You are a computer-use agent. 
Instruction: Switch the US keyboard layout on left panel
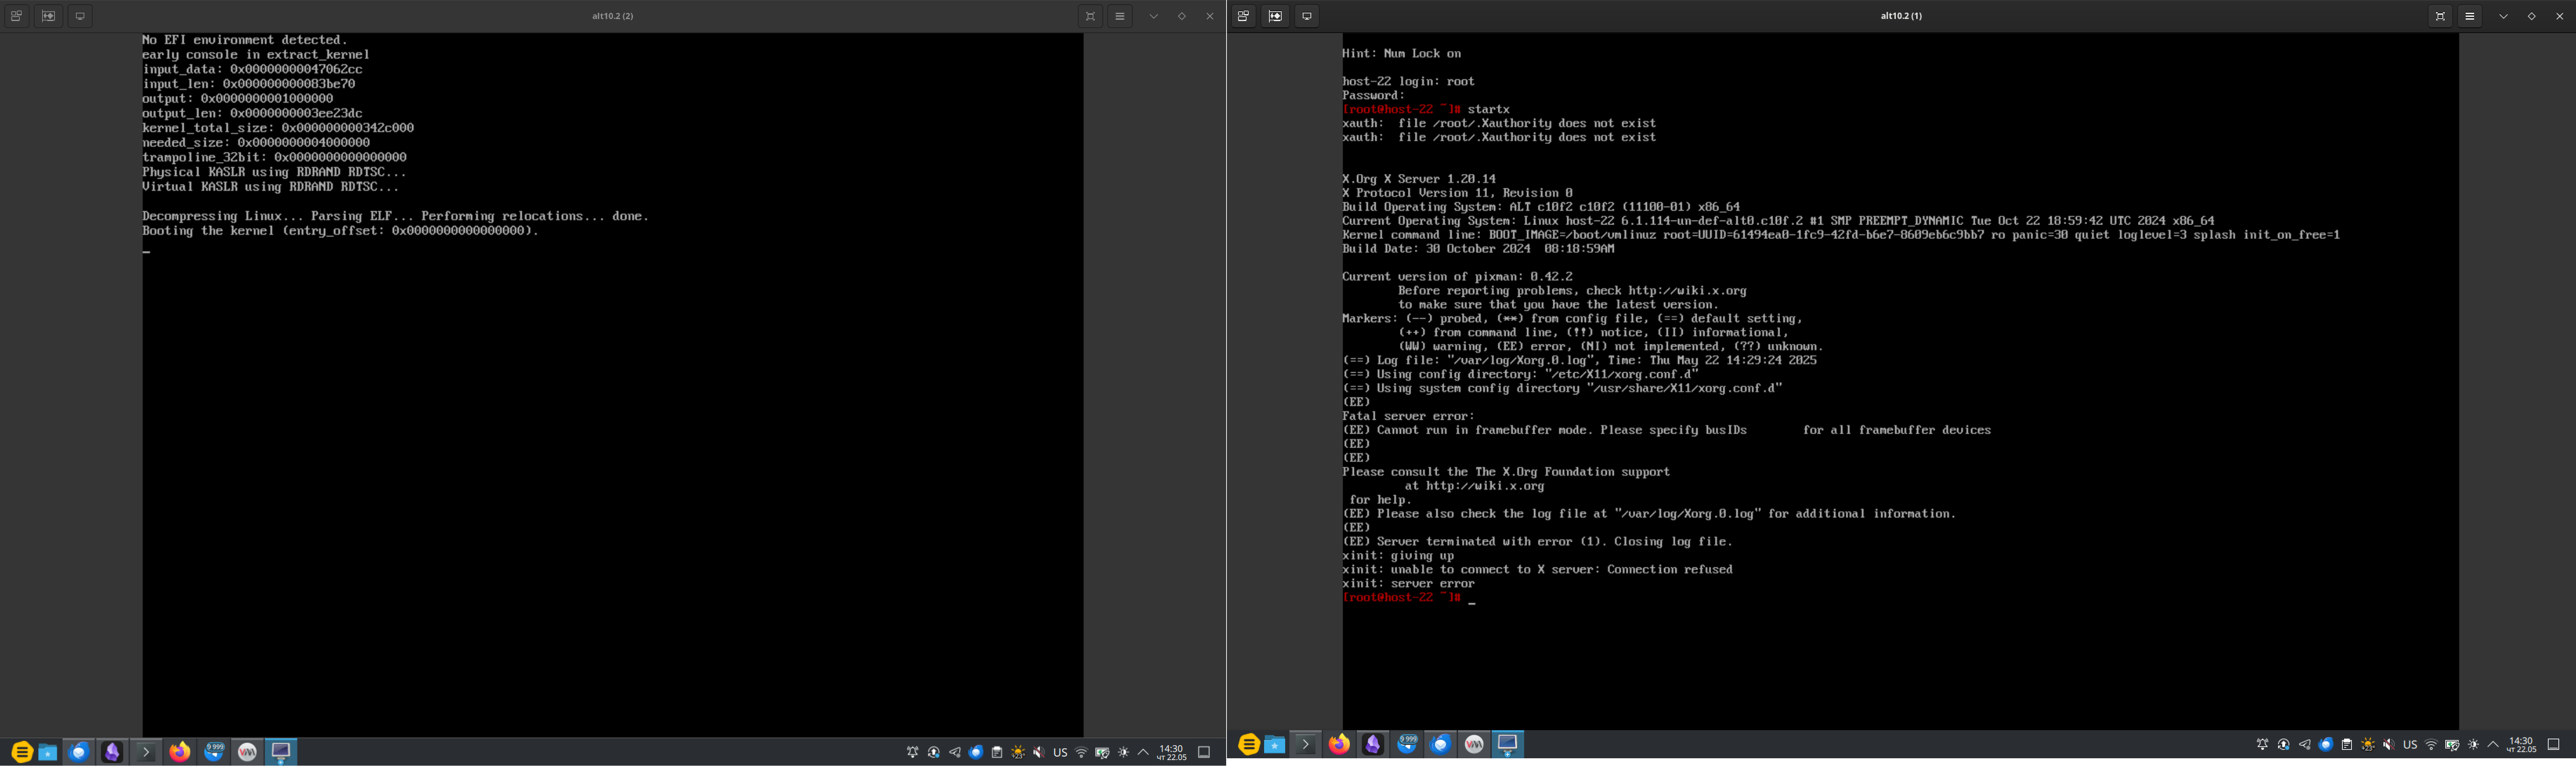point(1060,753)
